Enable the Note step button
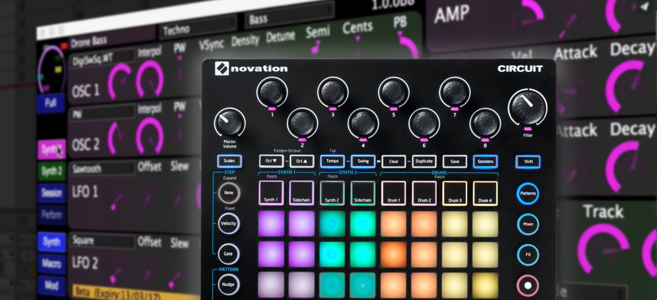 click(229, 193)
